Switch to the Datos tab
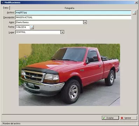Image resolution: width=139 pixels, height=126 pixels. [x=6, y=8]
